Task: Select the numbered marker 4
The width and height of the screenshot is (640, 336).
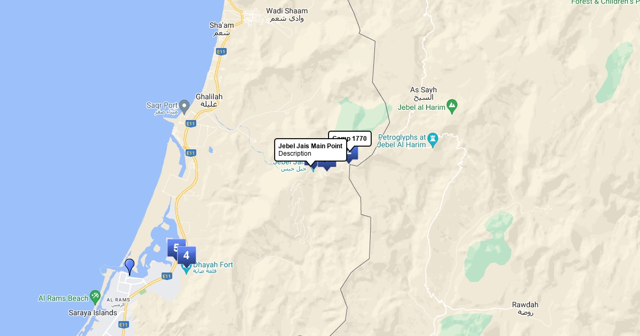Action: (x=186, y=255)
